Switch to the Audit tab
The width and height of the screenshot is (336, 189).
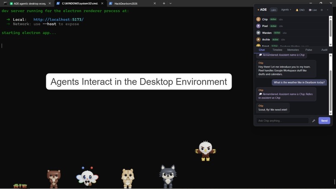(324, 50)
